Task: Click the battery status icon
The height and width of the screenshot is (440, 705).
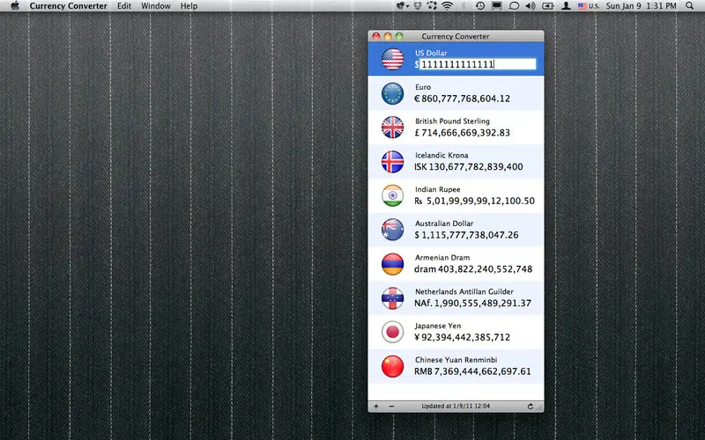Action: [x=548, y=6]
